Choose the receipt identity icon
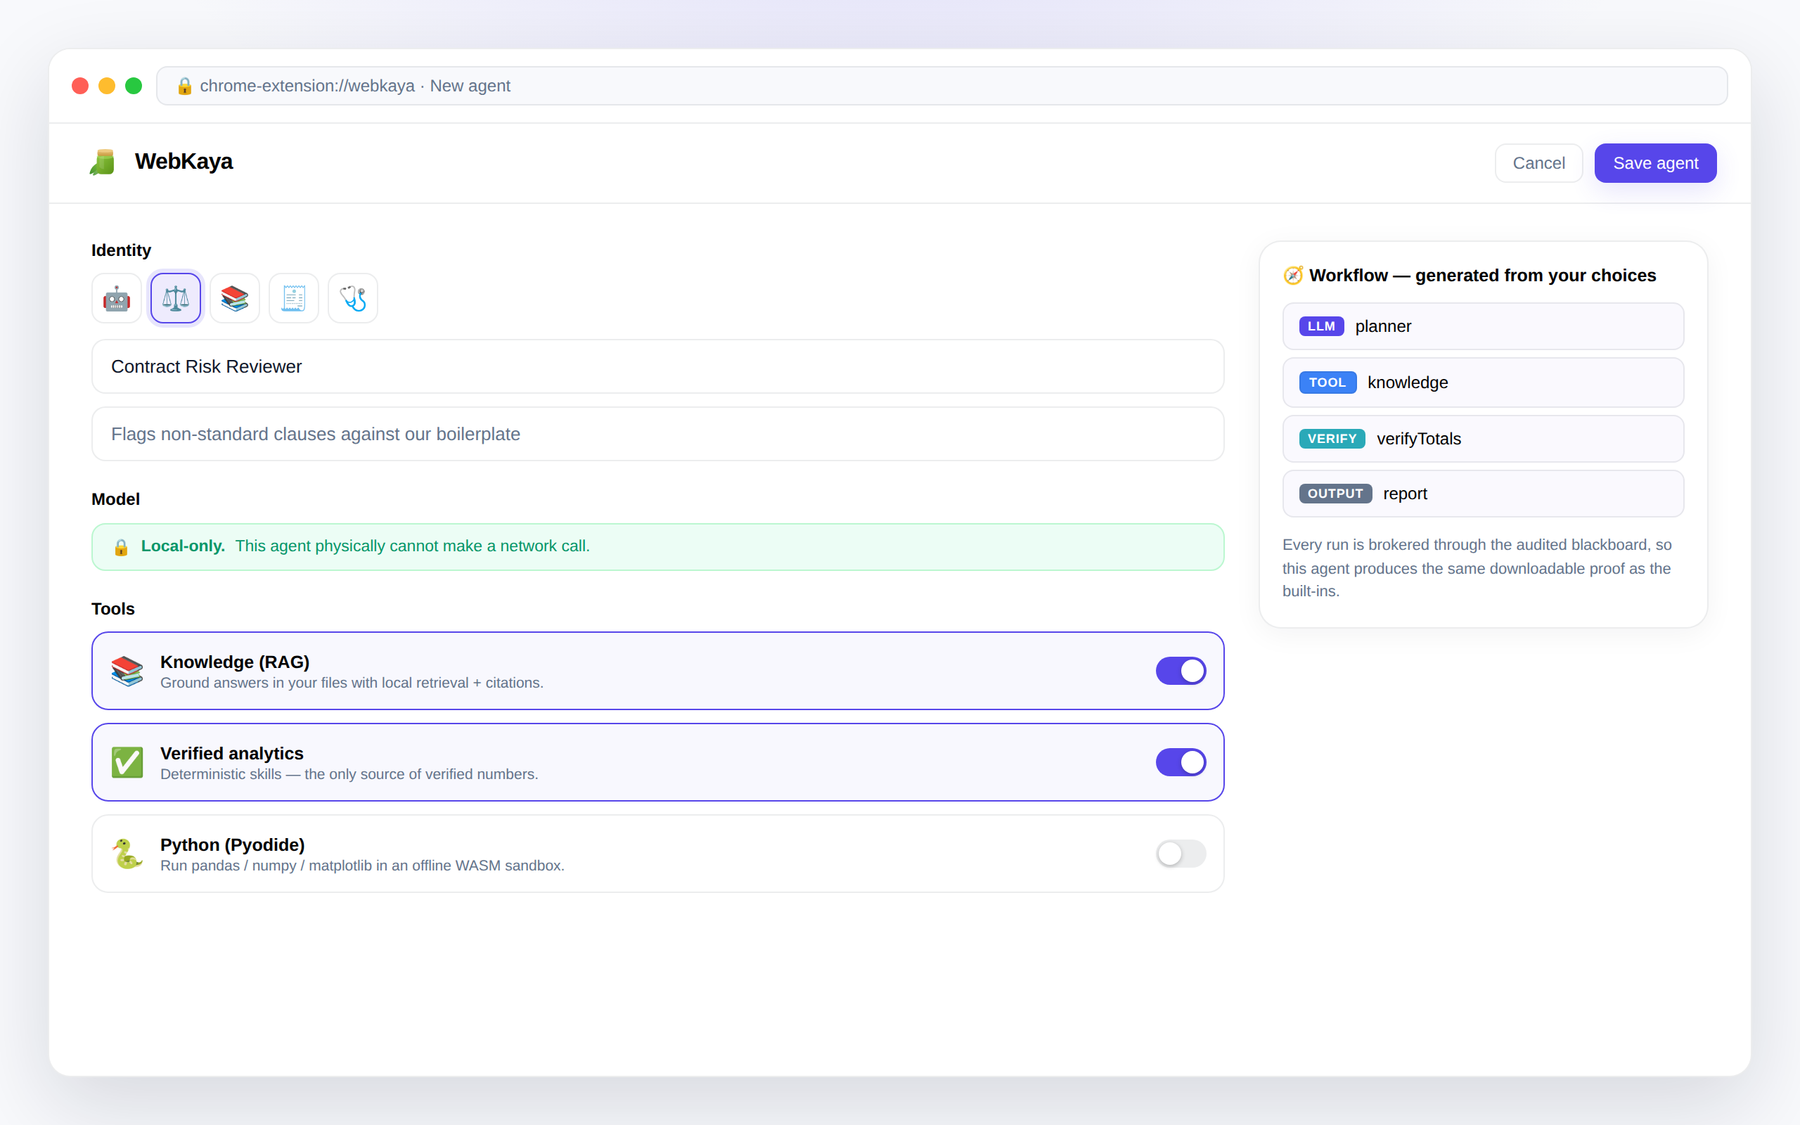Image resolution: width=1800 pixels, height=1125 pixels. pos(294,298)
